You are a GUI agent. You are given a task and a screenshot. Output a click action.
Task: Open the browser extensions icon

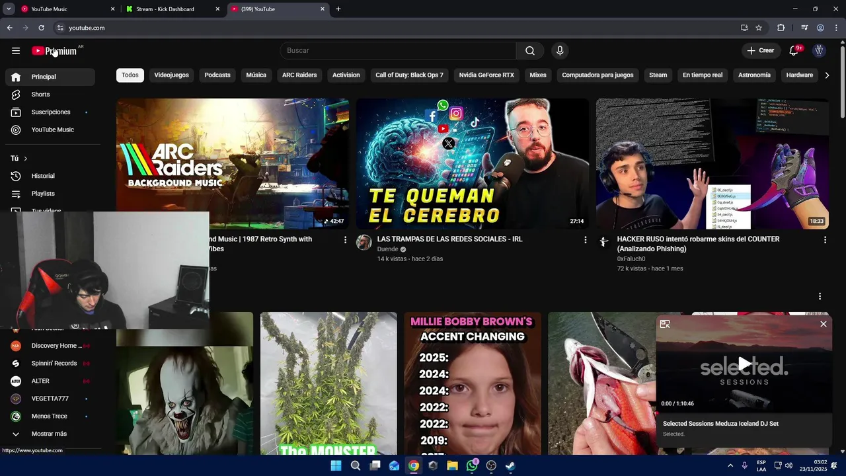[x=781, y=28]
